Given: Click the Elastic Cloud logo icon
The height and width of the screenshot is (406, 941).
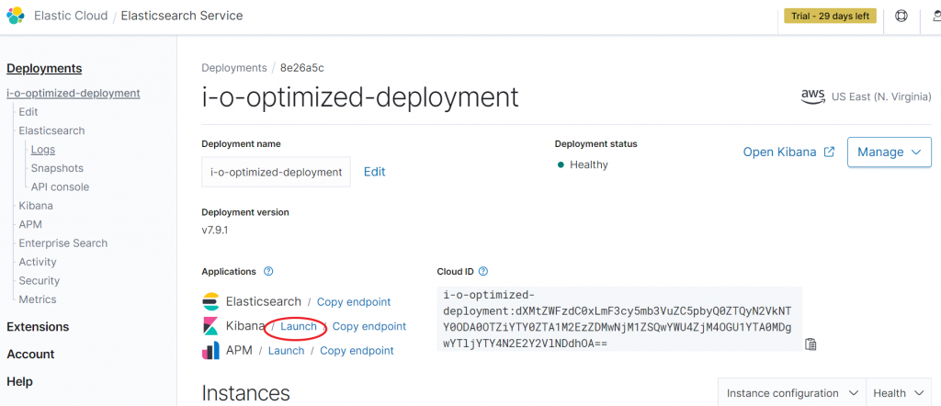Looking at the screenshot, I should pyautogui.click(x=15, y=15).
